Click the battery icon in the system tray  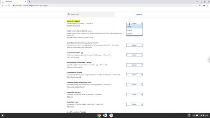click(x=203, y=115)
